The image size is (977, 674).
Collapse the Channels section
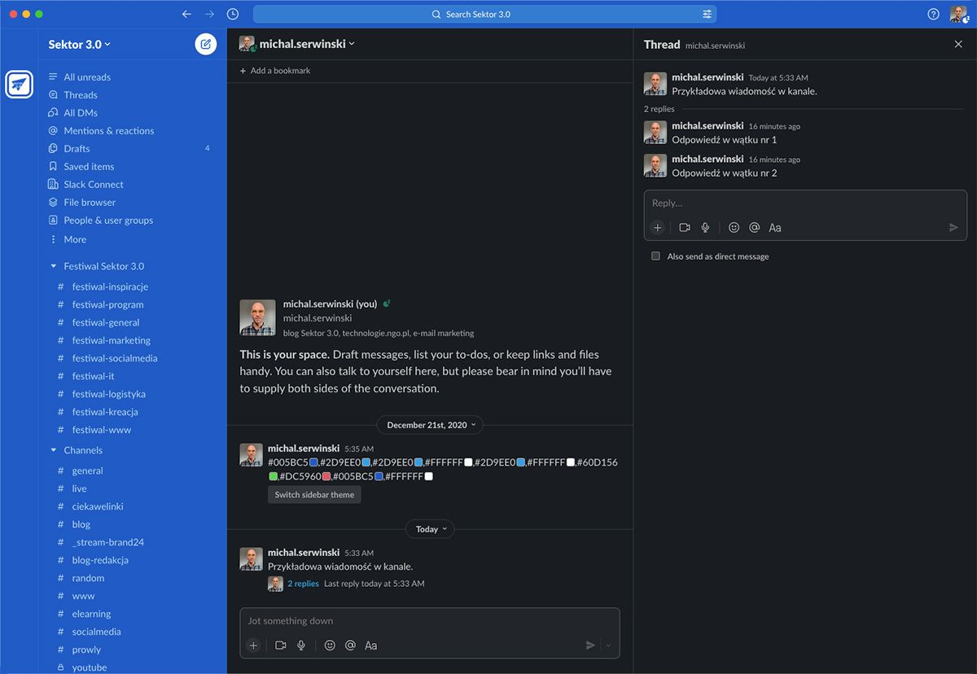(54, 450)
